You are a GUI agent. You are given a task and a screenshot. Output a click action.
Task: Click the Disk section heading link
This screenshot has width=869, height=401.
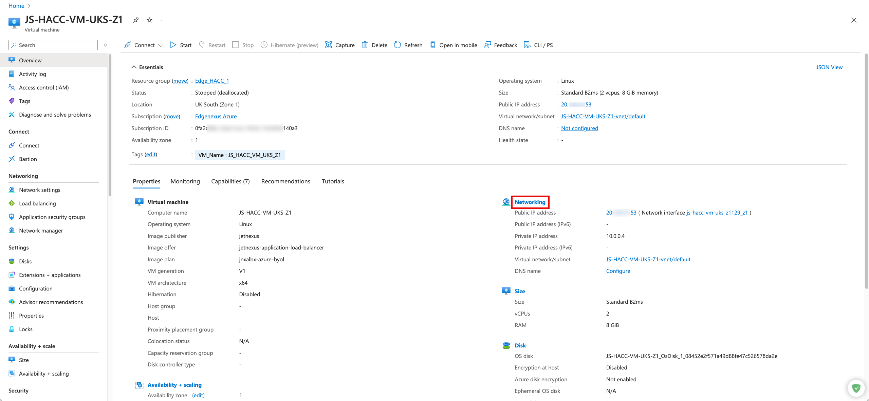click(x=520, y=345)
